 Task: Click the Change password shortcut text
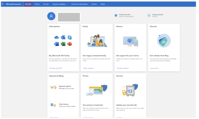click(x=158, y=15)
